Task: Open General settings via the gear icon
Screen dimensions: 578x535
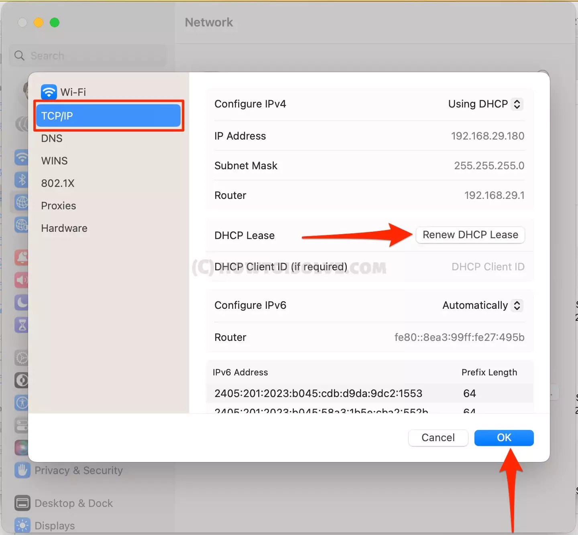Action: click(x=22, y=358)
